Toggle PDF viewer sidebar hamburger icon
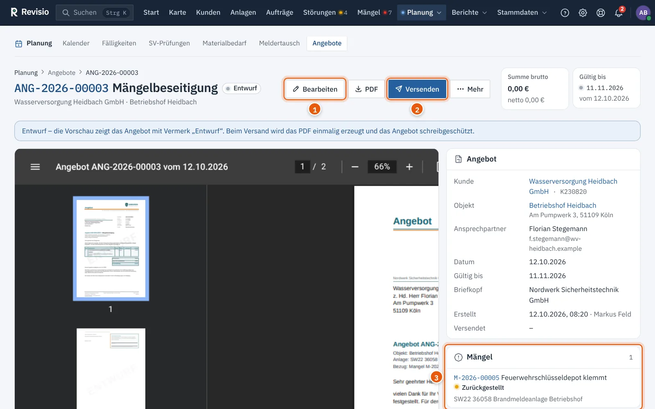The width and height of the screenshot is (655, 409). [35, 167]
